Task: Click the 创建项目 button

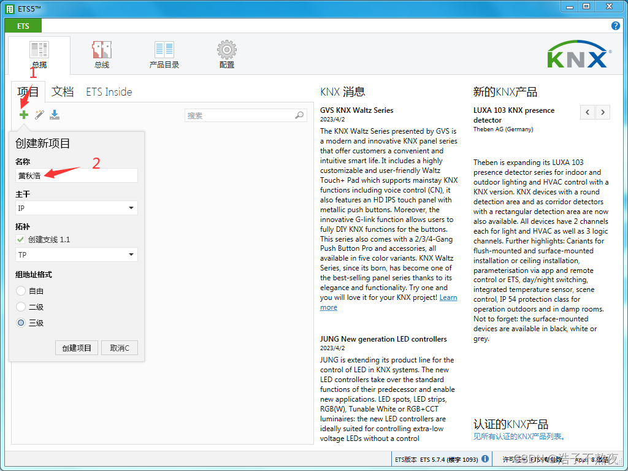Action: [x=77, y=348]
